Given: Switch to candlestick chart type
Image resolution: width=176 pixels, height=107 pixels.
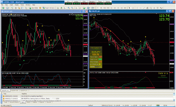Looking at the screenshot, I should point(61,8).
